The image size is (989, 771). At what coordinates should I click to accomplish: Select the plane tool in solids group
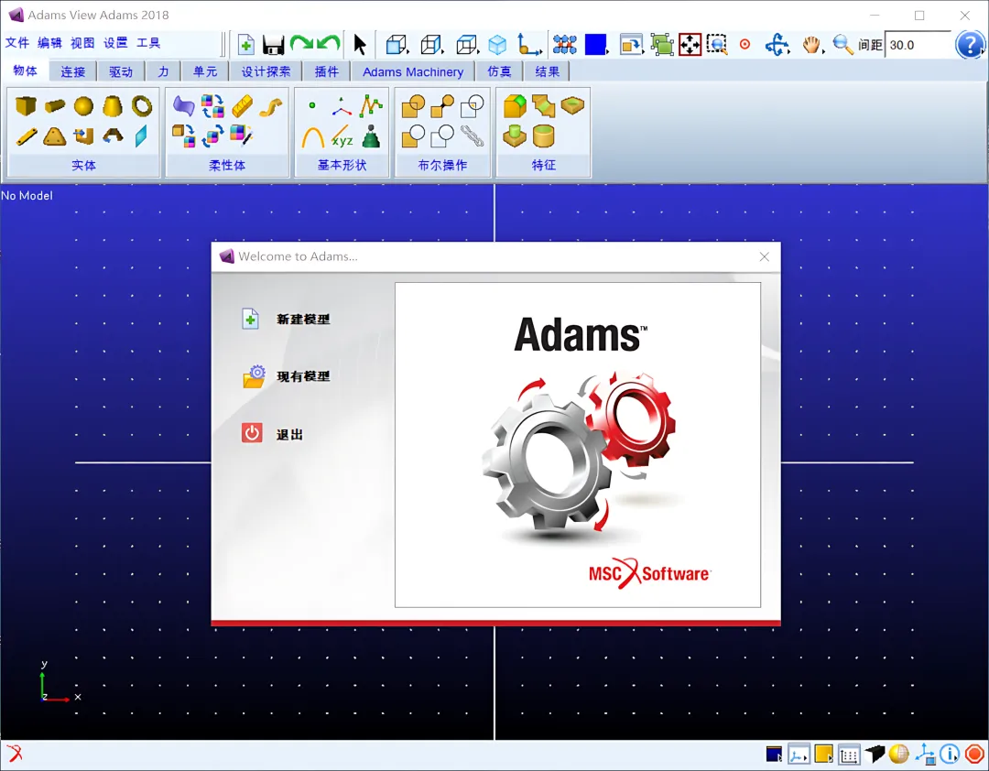pyautogui.click(x=141, y=136)
